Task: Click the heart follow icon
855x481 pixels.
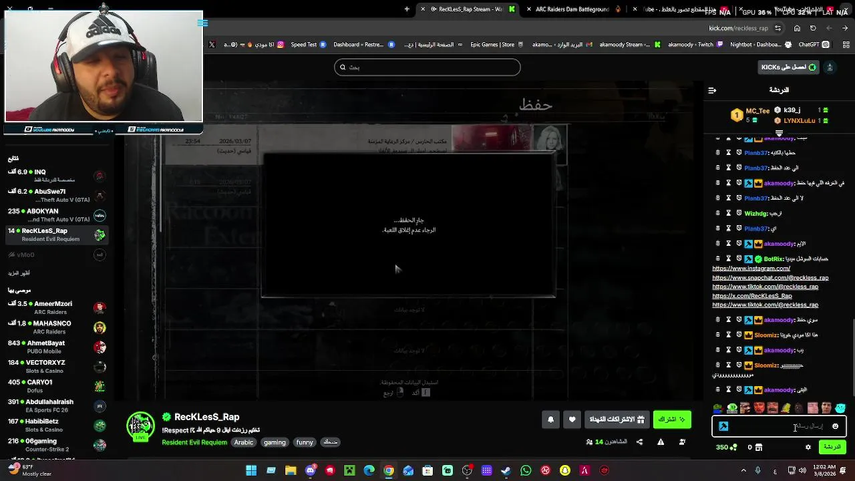Action: click(572, 420)
